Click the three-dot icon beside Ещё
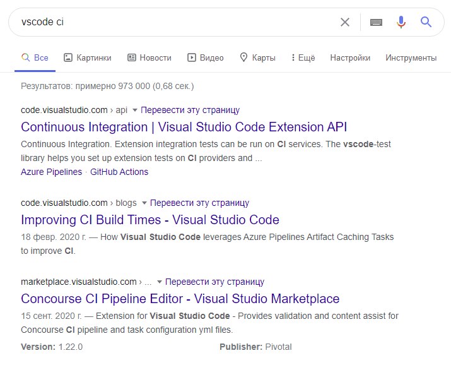 pyautogui.click(x=293, y=57)
